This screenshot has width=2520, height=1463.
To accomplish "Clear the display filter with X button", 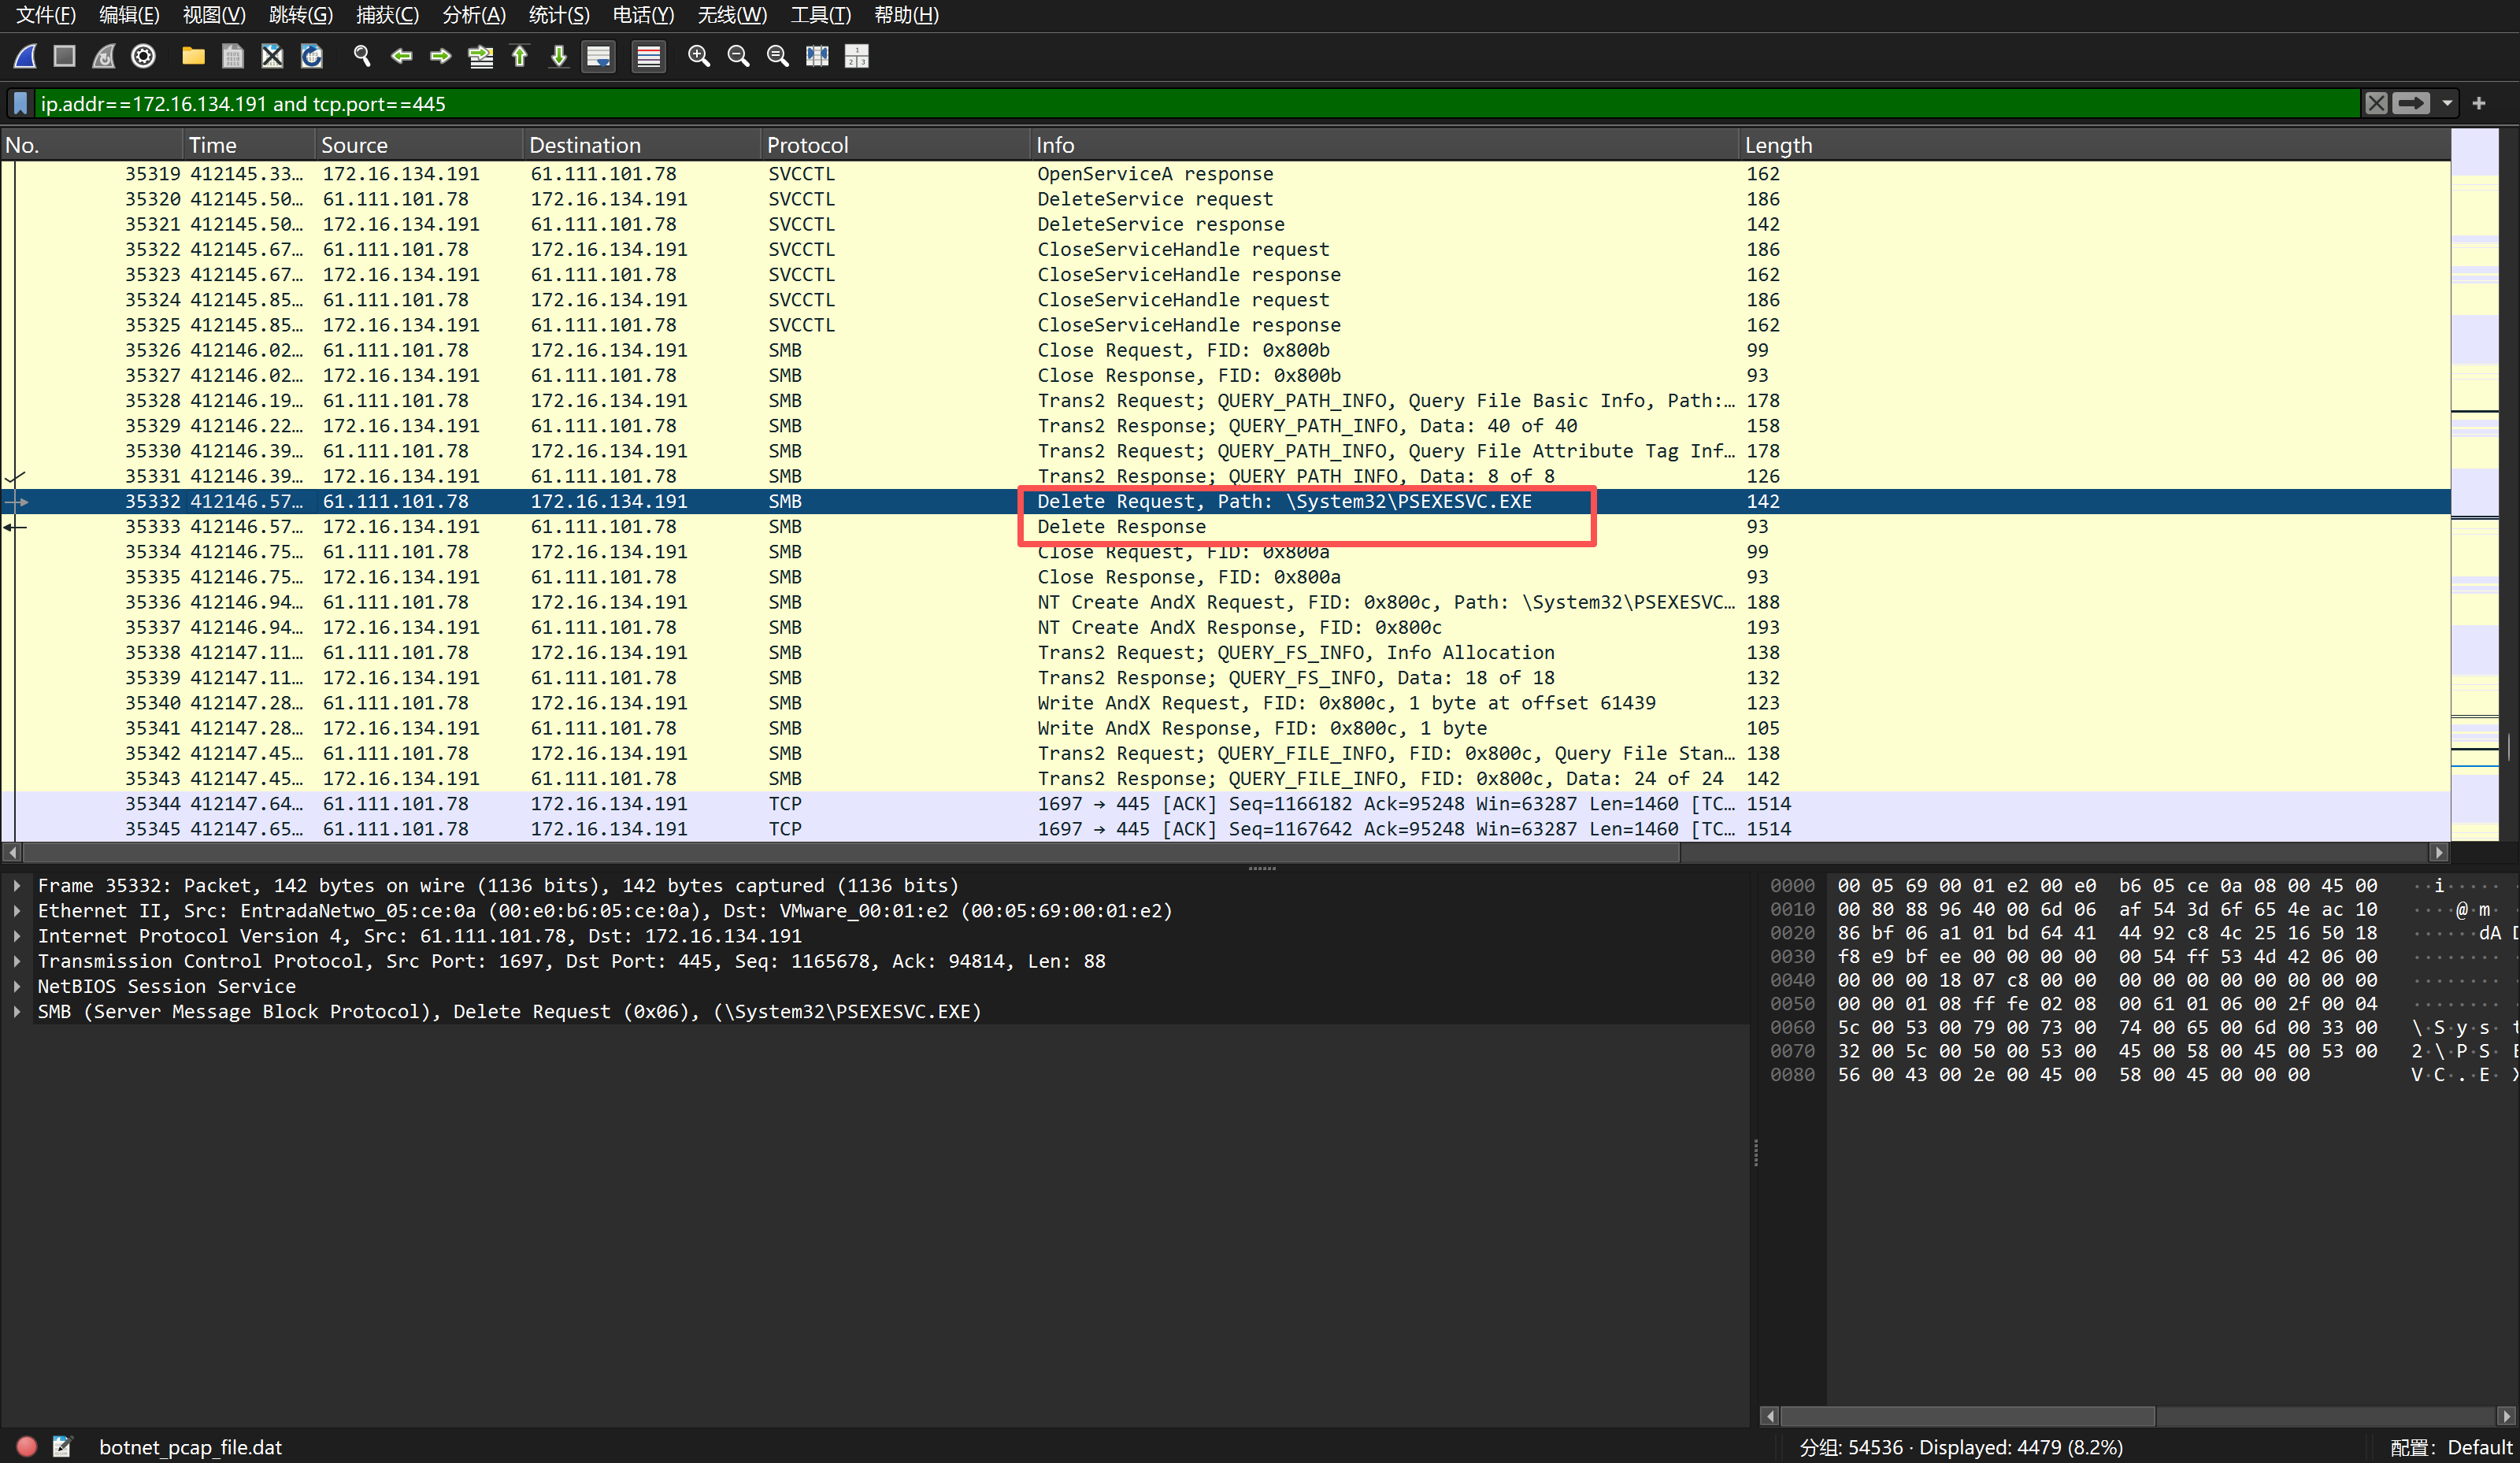I will click(x=2376, y=103).
